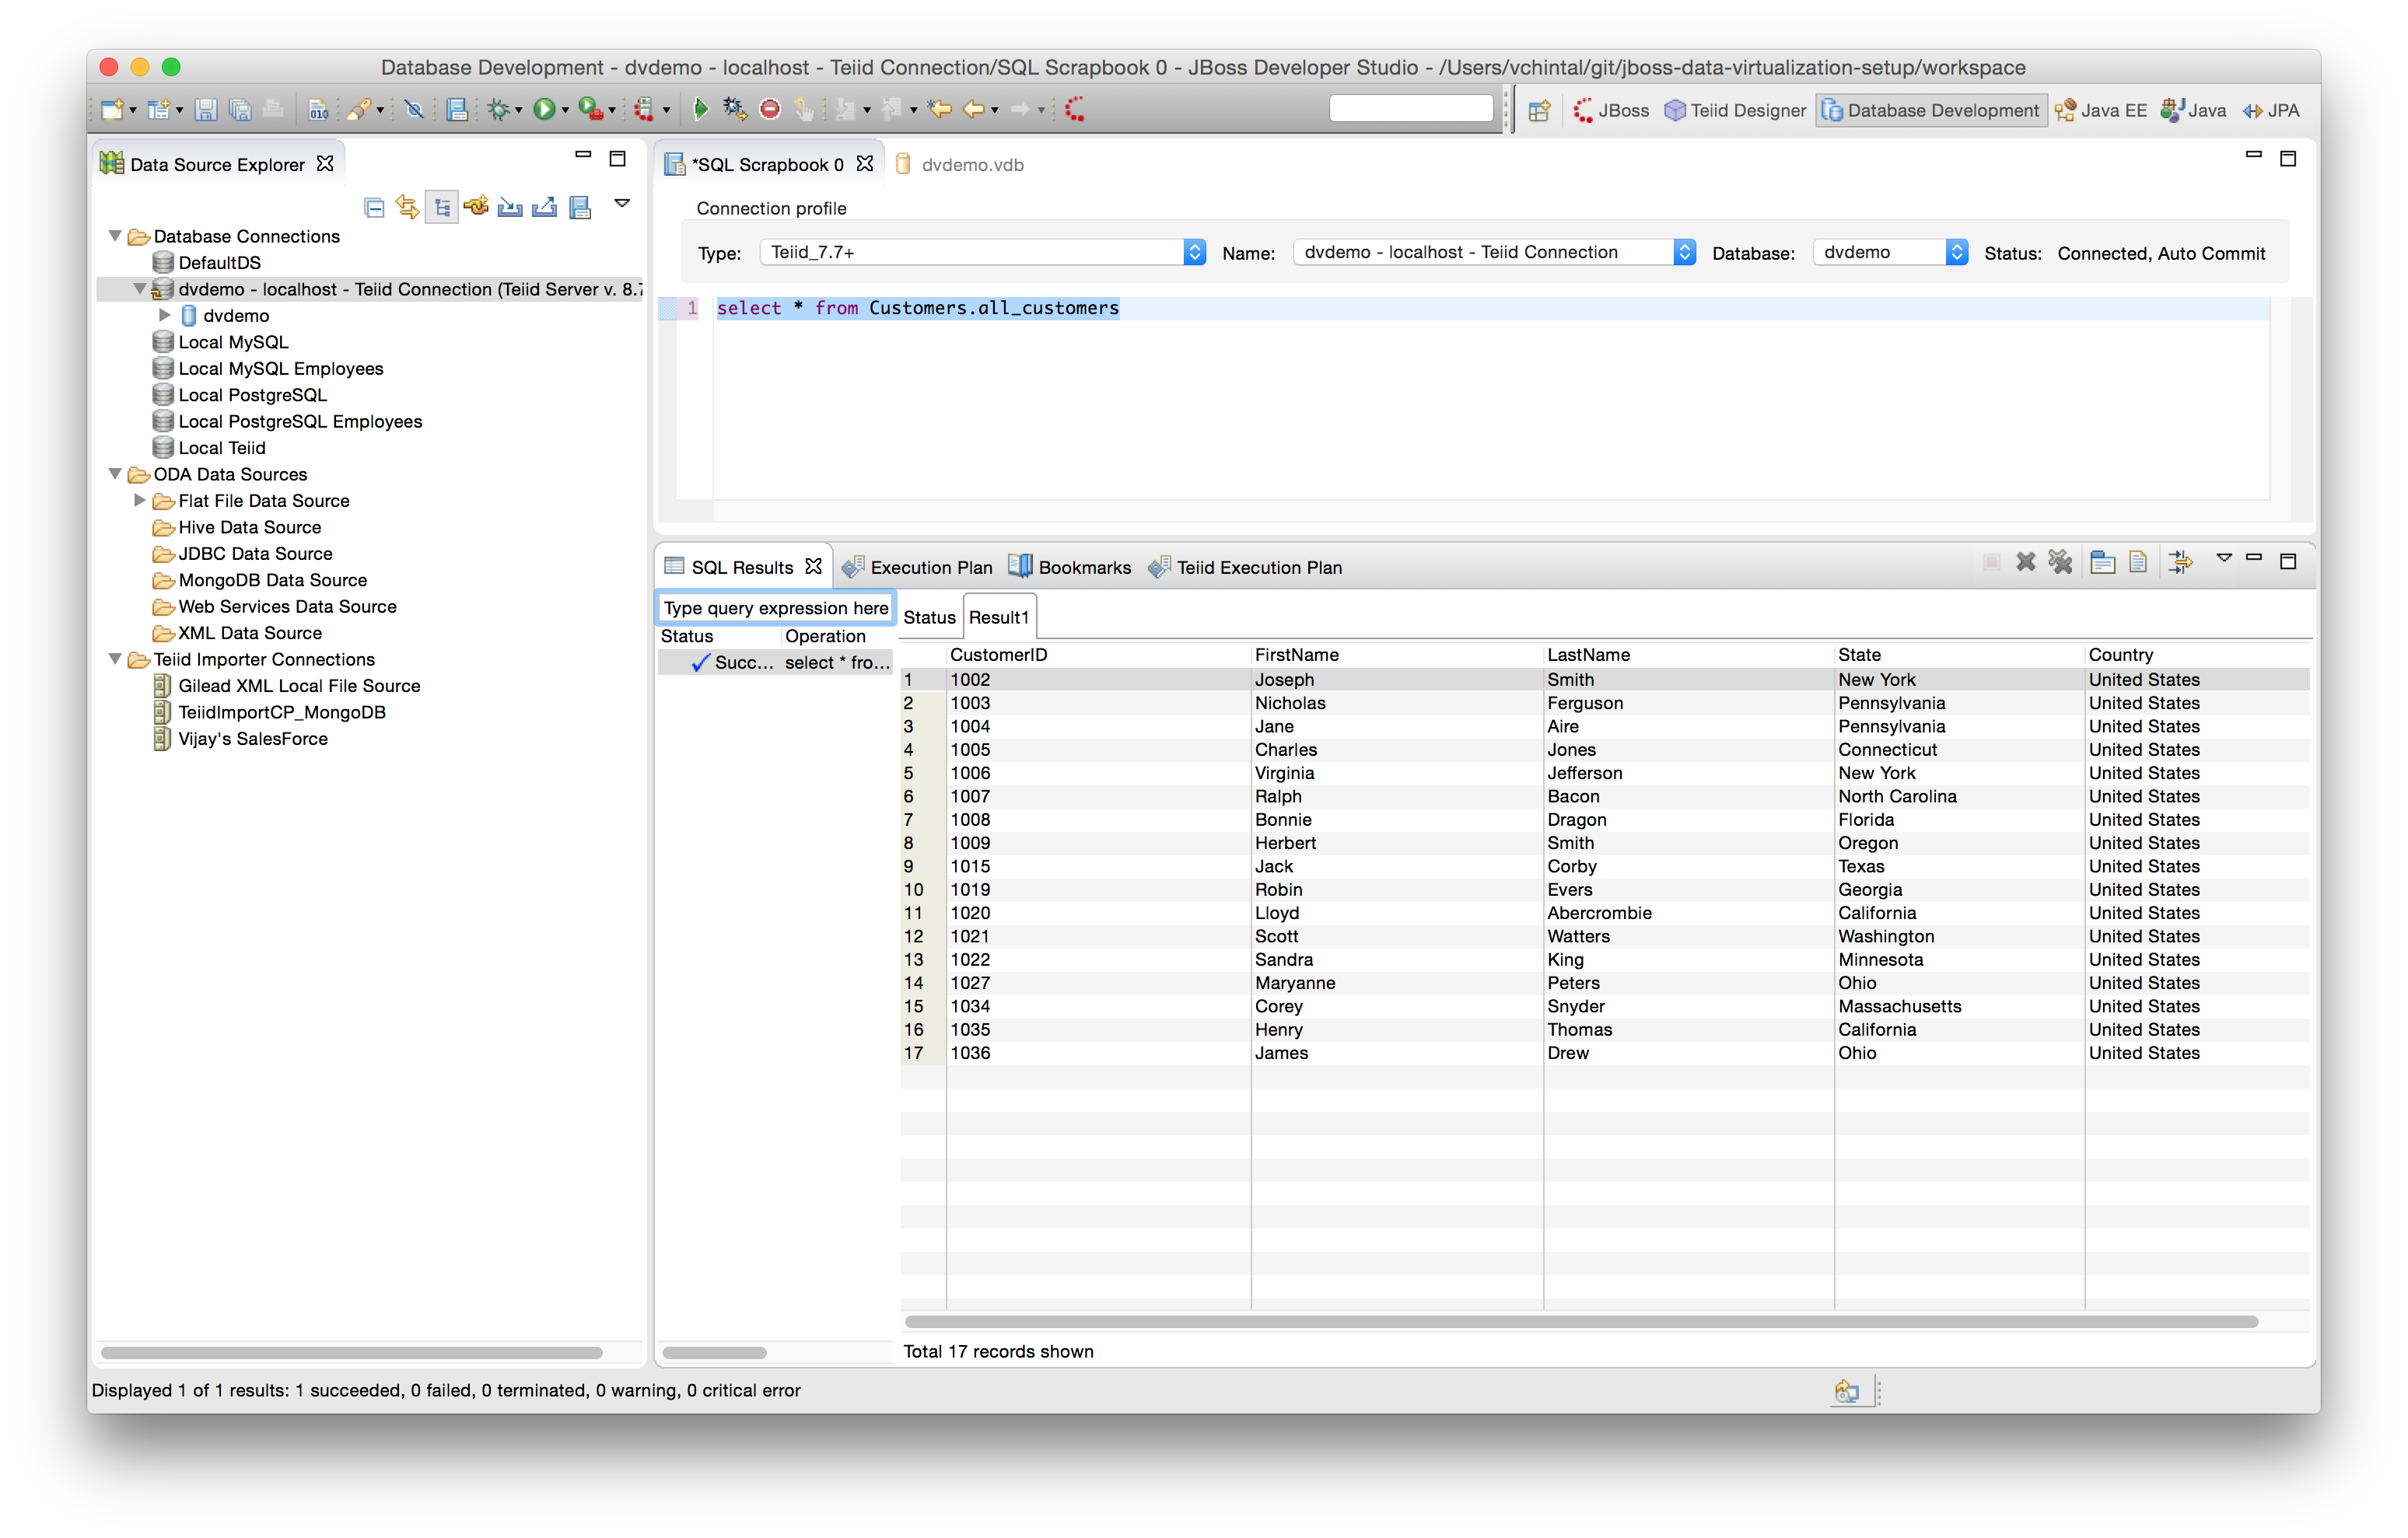Open the Java EE perspective
Image resolution: width=2408 pixels, height=1538 pixels.
[2102, 110]
